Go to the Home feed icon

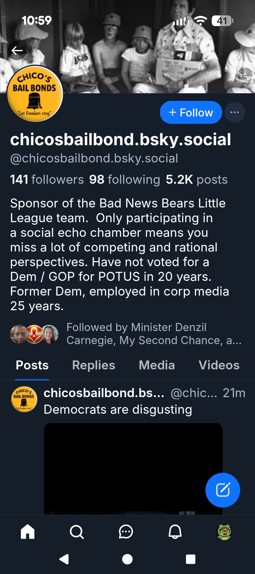28,532
